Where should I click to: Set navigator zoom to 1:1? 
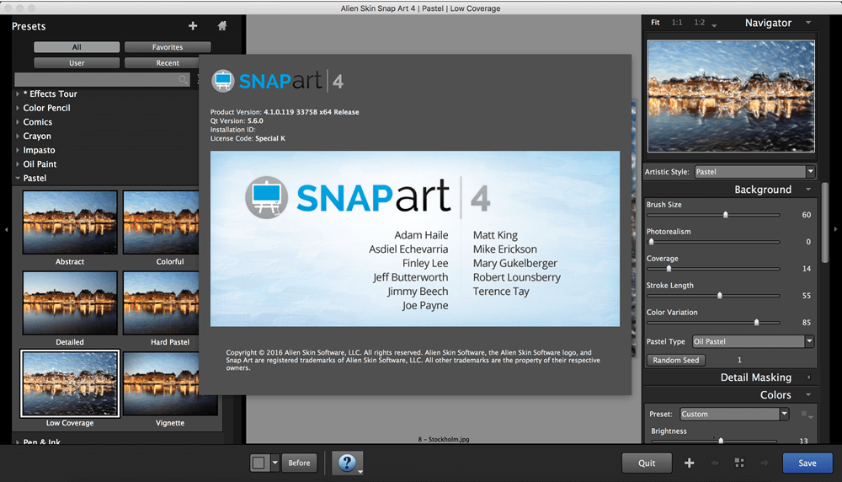point(677,23)
